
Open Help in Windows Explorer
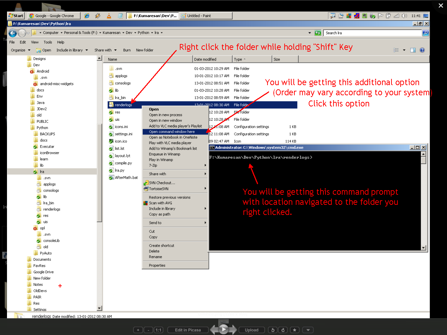pyautogui.click(x=60, y=42)
